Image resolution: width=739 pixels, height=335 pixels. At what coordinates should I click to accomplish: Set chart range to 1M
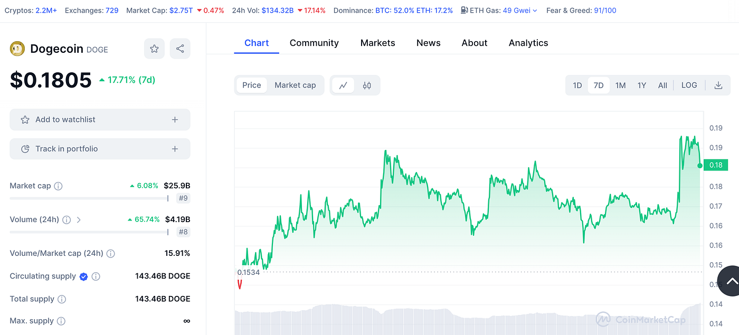tap(621, 85)
